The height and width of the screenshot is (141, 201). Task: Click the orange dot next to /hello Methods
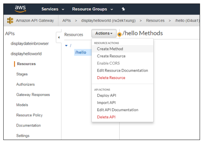click(x=120, y=34)
